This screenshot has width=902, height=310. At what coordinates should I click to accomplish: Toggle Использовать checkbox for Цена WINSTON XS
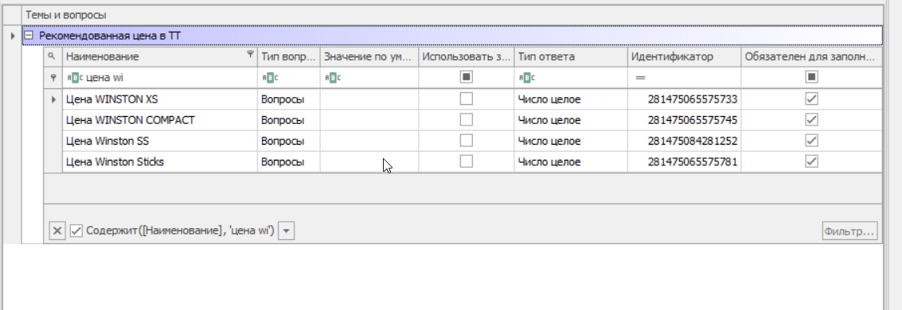467,99
